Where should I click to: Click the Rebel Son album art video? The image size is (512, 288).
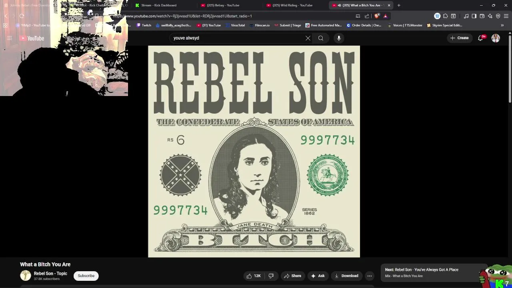[x=254, y=152]
